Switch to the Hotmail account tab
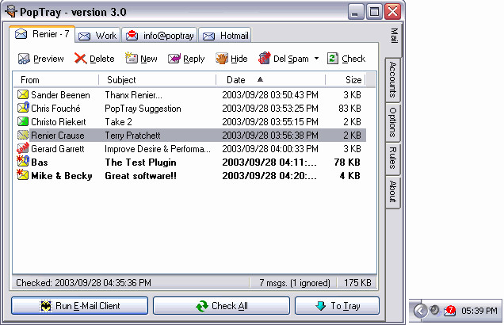 point(225,36)
